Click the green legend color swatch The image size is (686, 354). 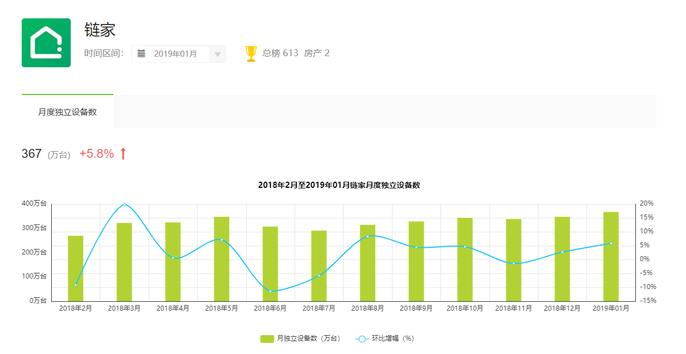(x=267, y=338)
